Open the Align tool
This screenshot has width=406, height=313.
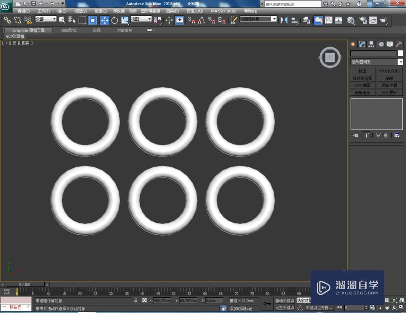pyautogui.click(x=294, y=20)
